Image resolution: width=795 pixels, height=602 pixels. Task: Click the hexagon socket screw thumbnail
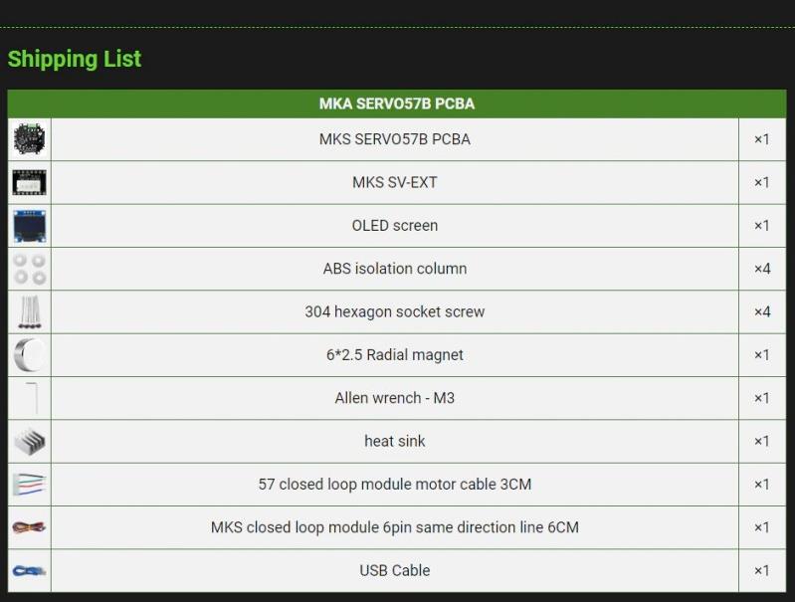coord(30,311)
